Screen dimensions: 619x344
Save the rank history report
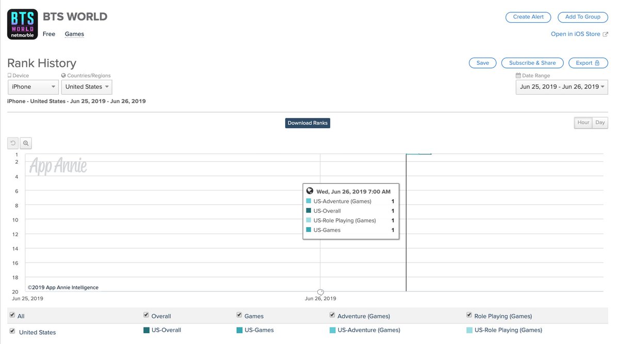(483, 63)
